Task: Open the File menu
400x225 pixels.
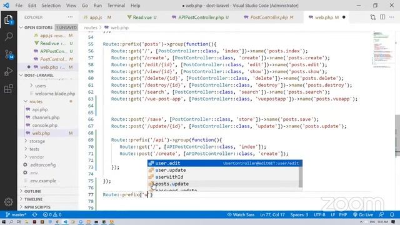Action: click(19, 6)
